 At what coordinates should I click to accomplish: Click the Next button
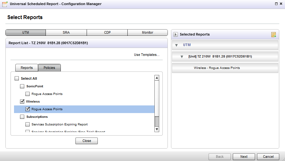(244, 157)
